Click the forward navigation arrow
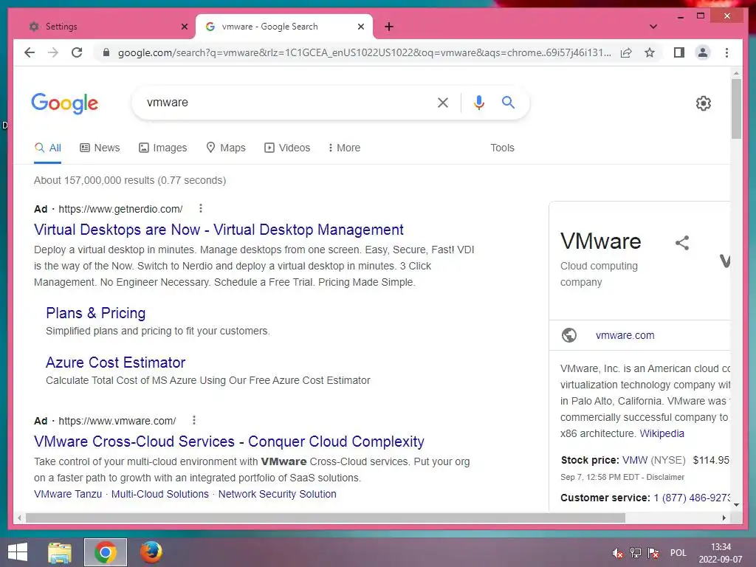 pyautogui.click(x=53, y=52)
